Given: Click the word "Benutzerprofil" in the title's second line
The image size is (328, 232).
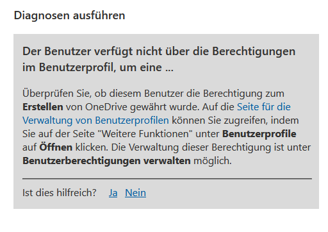Looking at the screenshot, I should pyautogui.click(x=77, y=68).
